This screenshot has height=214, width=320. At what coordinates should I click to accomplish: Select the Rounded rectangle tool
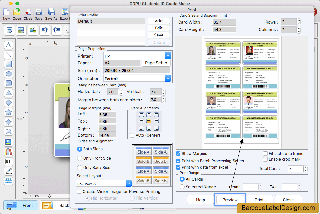(x=9, y=83)
